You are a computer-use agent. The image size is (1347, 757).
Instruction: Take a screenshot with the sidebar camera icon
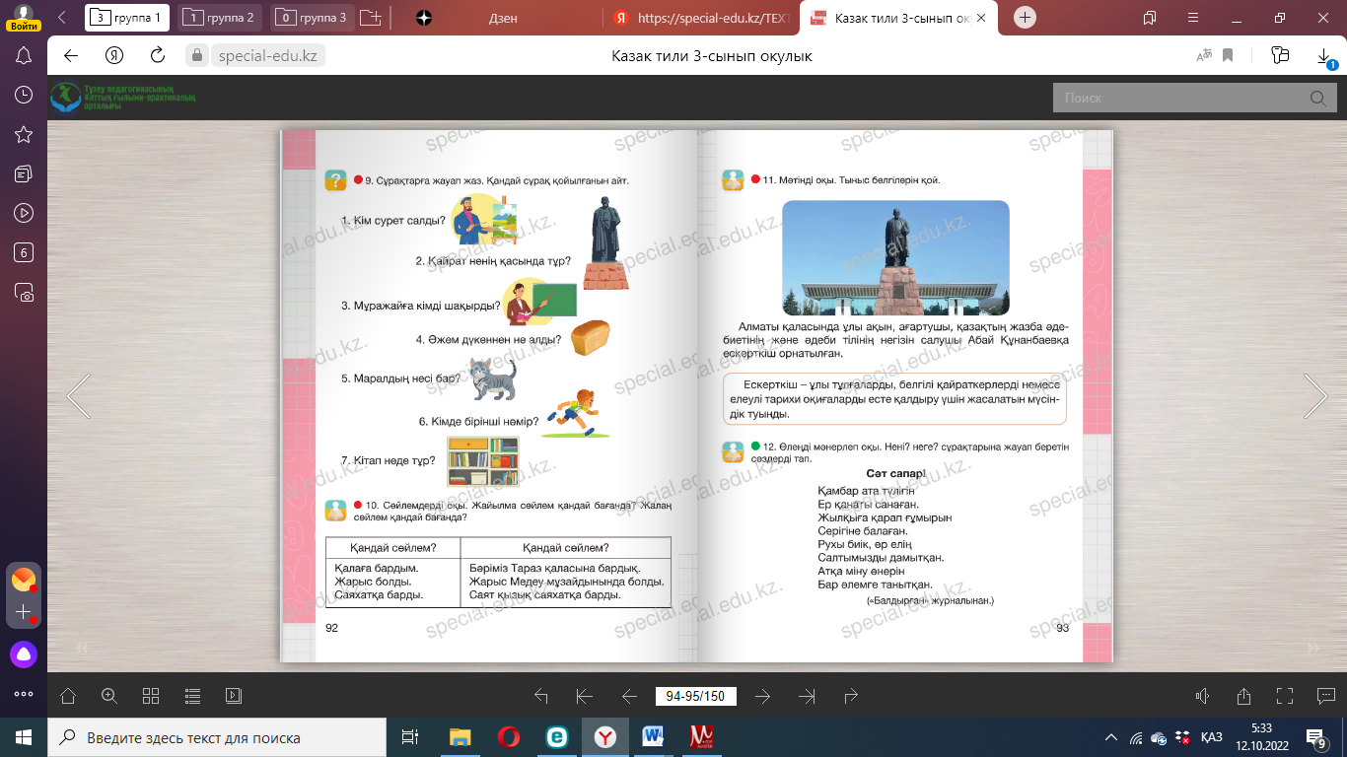click(x=25, y=292)
